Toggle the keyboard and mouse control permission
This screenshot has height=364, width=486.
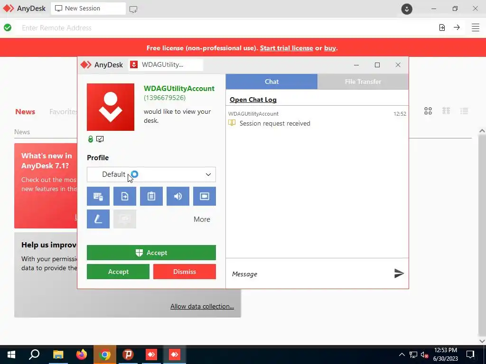[98, 196]
